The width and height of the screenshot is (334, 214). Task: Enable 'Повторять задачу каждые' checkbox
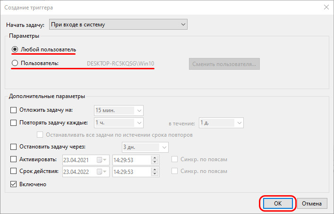tap(13, 123)
